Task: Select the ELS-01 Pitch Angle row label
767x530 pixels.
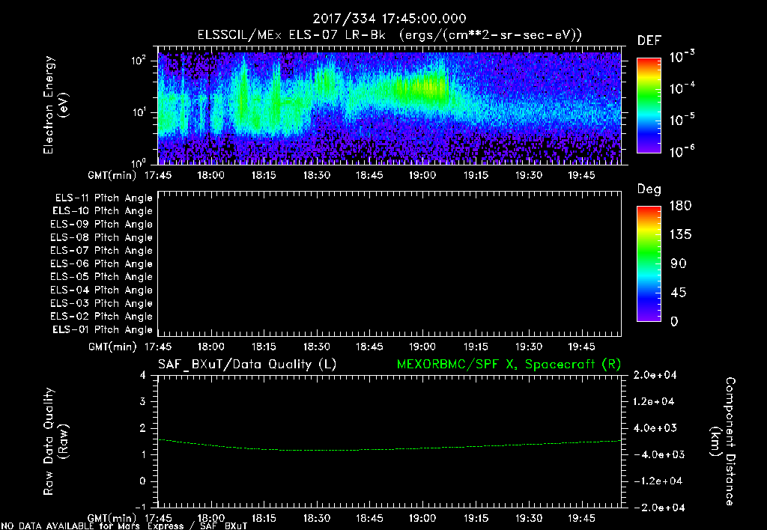Action: (x=103, y=330)
